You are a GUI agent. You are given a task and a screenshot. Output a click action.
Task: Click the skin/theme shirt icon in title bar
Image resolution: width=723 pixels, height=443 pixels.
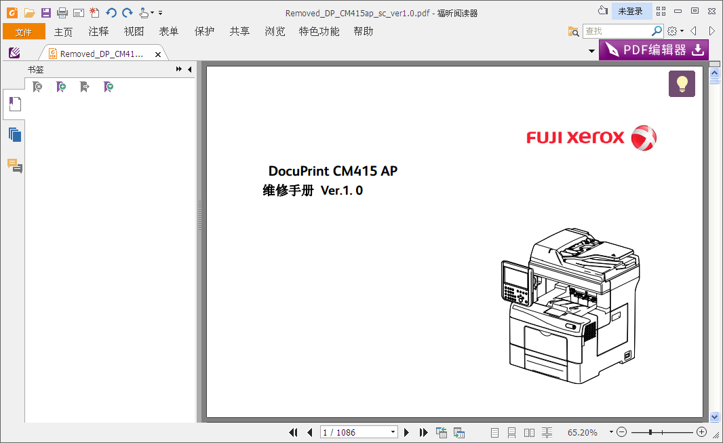pos(603,11)
